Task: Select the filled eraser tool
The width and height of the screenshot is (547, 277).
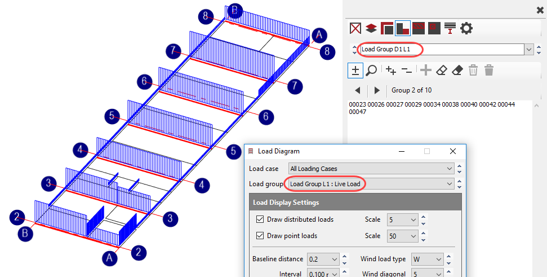Action: (457, 70)
